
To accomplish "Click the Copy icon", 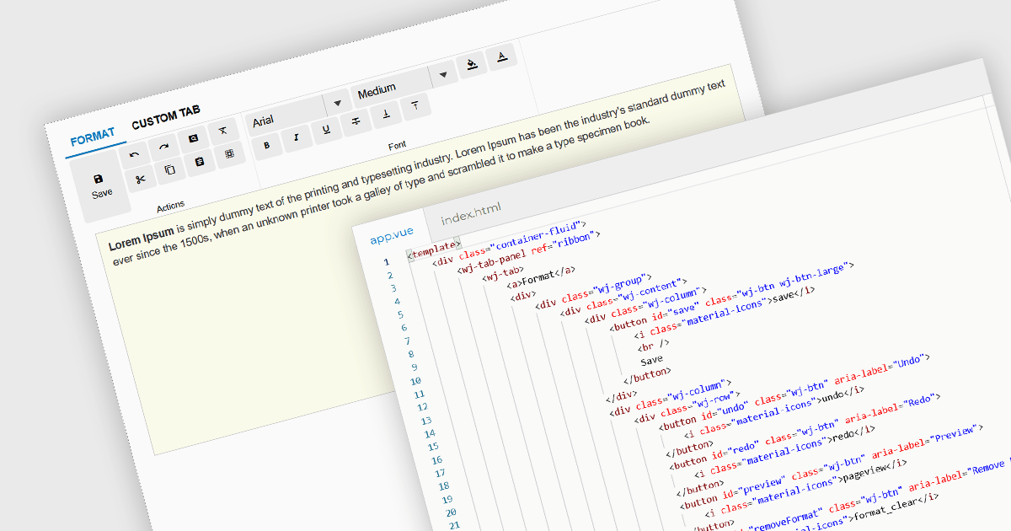I will click(169, 170).
